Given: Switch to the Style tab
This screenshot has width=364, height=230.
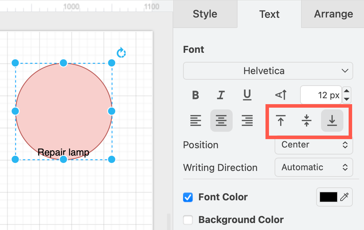Looking at the screenshot, I should [x=205, y=14].
